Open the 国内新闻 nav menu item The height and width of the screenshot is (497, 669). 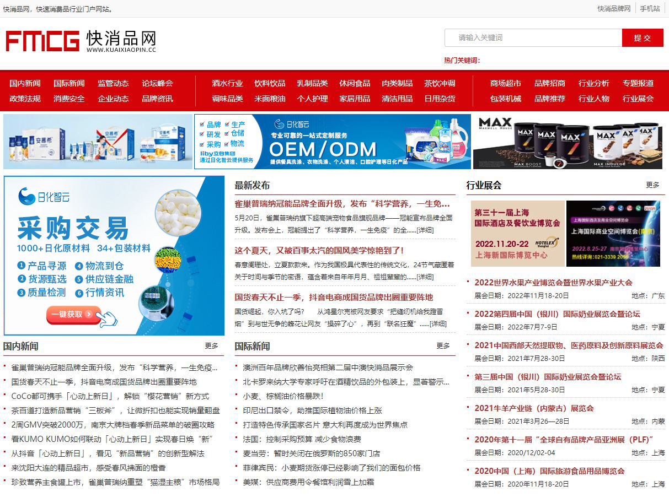[x=25, y=83]
